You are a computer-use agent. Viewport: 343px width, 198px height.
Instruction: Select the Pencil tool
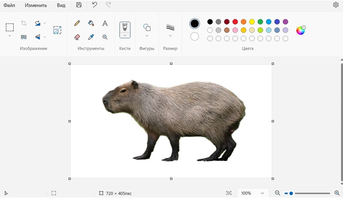(x=77, y=23)
